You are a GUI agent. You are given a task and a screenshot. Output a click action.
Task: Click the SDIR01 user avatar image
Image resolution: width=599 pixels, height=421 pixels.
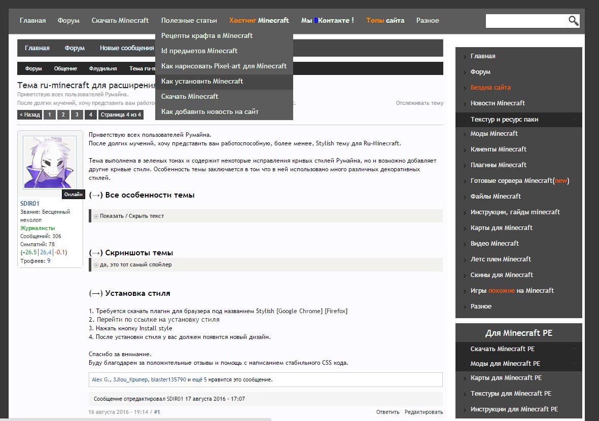[x=50, y=162]
